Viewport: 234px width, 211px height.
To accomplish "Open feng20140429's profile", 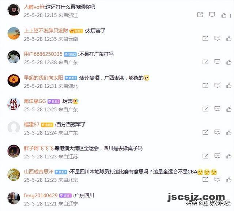I will pyautogui.click(x=41, y=195).
